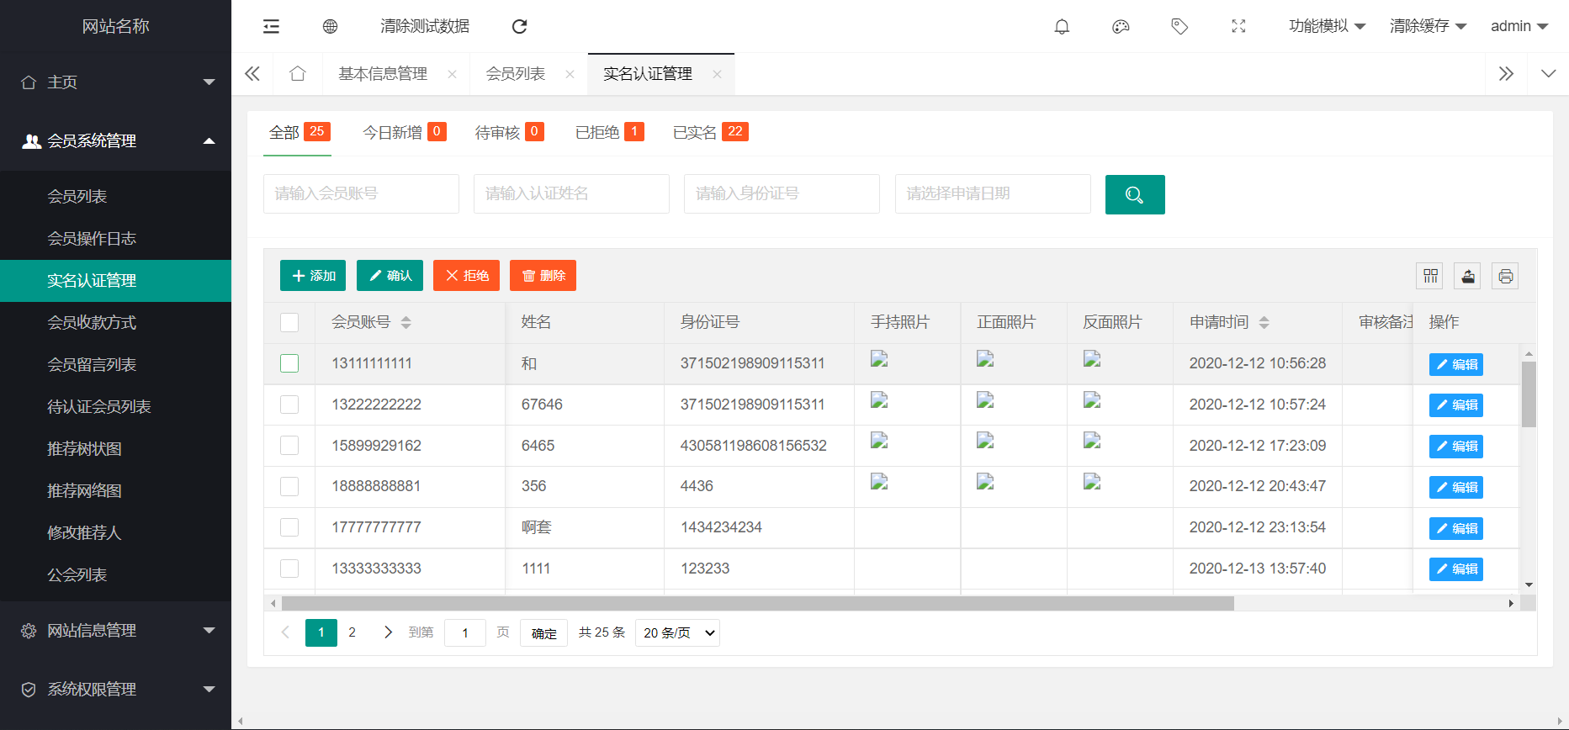The height and width of the screenshot is (730, 1569).
Task: Expand the 系统权限管理 sidebar menu
Action: pyautogui.click(x=115, y=690)
